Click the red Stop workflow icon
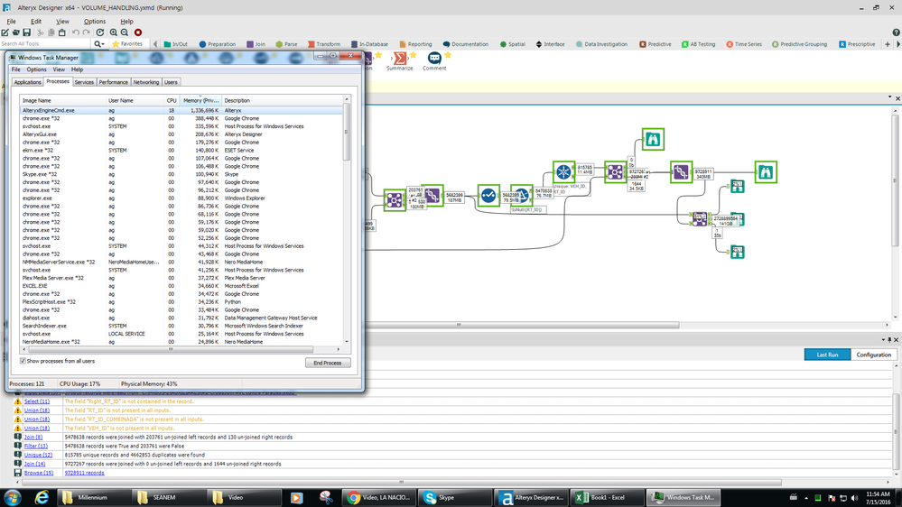Screen dimensions: 902x507 tap(138, 32)
